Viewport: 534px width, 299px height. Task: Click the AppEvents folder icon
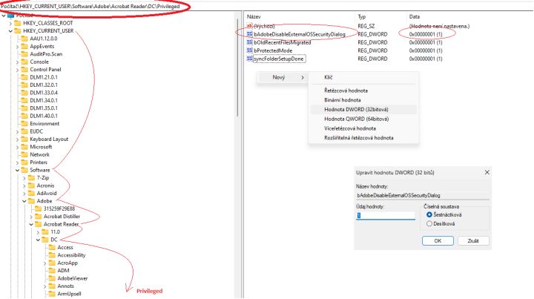coord(24,46)
